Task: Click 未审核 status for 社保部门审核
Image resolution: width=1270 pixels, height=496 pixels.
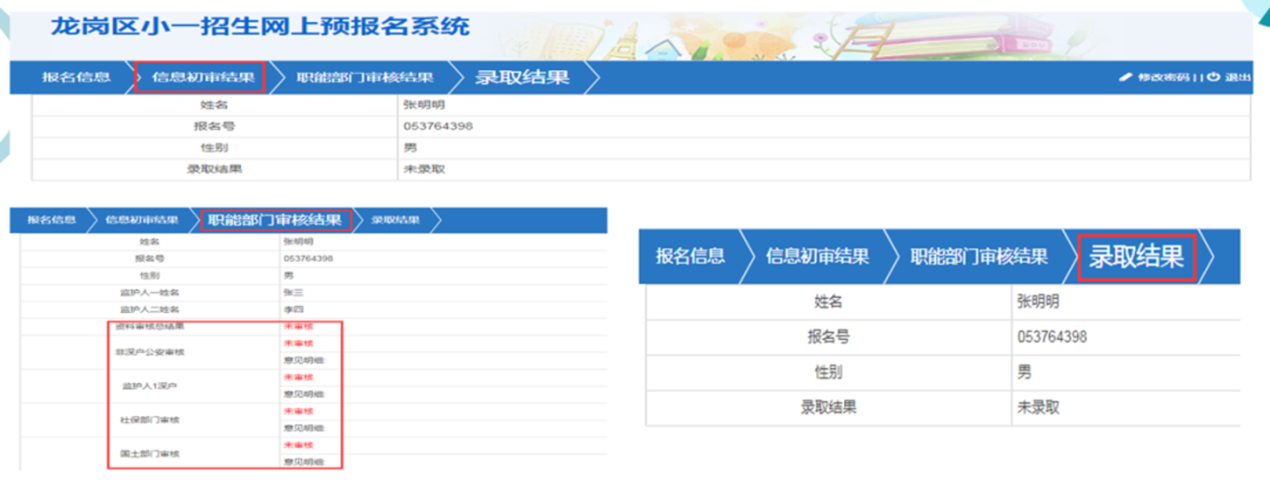Action: [298, 411]
